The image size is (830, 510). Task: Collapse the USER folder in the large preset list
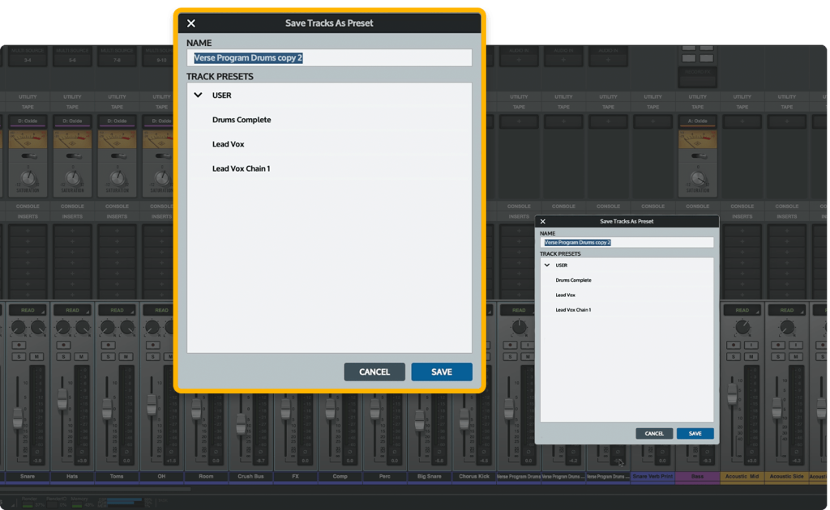[x=198, y=96]
